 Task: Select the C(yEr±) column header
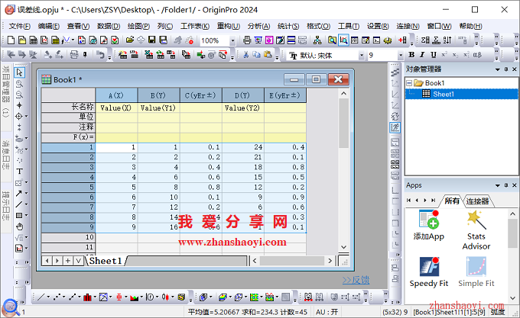[x=201, y=95]
